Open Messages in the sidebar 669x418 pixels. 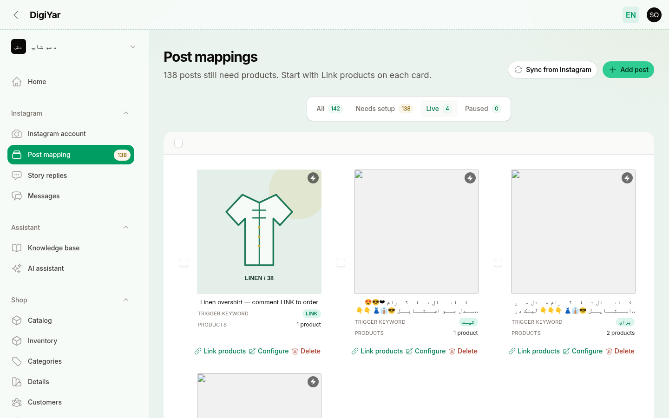pyautogui.click(x=71, y=196)
